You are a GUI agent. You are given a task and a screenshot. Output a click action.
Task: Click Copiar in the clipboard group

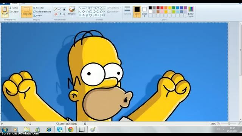pyautogui.click(x=14, y=12)
